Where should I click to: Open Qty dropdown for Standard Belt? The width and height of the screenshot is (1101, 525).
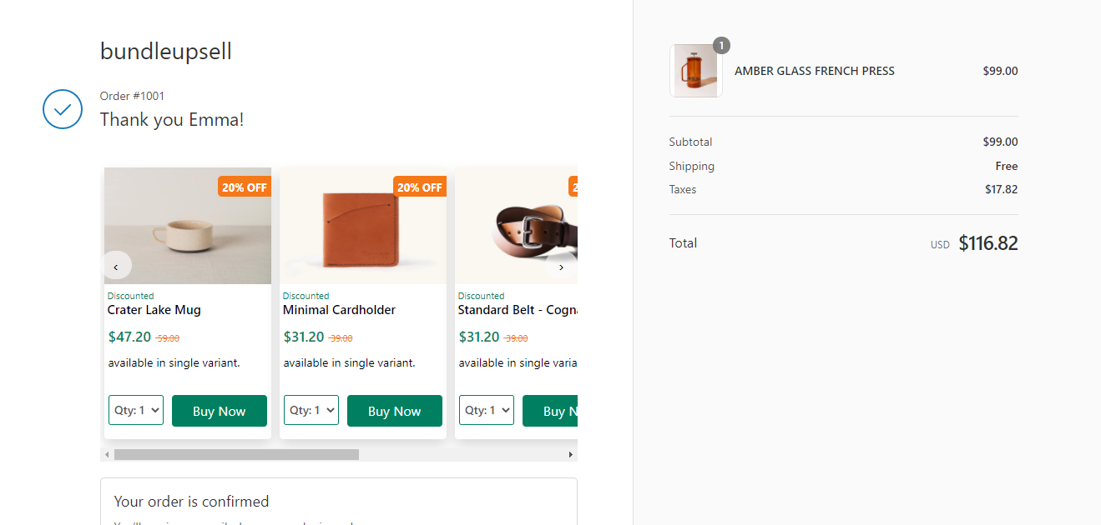(x=487, y=410)
